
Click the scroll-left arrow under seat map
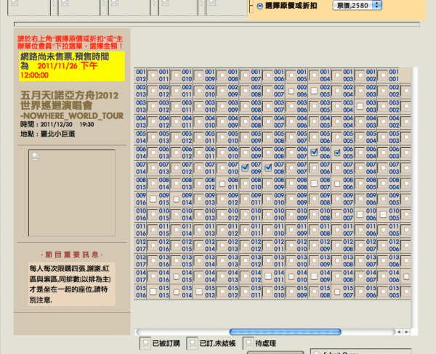pyautogui.click(x=399, y=332)
